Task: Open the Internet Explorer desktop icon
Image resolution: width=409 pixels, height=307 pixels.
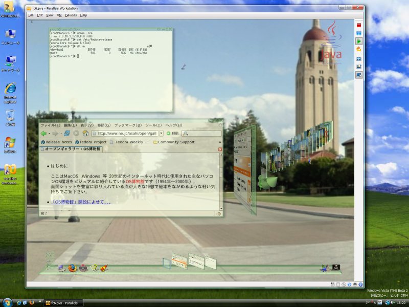Action: pos(10,93)
